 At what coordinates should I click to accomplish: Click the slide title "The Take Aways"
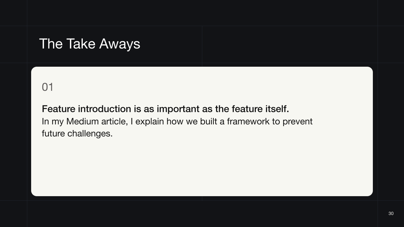[x=89, y=44]
